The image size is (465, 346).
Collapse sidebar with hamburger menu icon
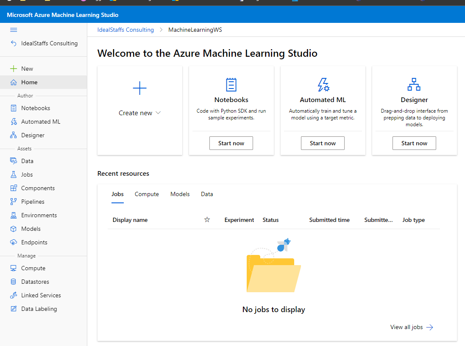[x=14, y=30]
